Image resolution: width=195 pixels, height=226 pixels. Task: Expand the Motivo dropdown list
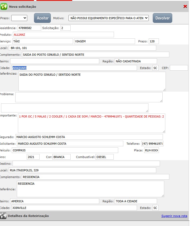point(108,18)
